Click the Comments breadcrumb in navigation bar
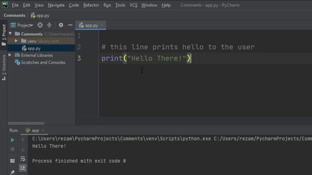The width and height of the screenshot is (312, 175). click(15, 16)
